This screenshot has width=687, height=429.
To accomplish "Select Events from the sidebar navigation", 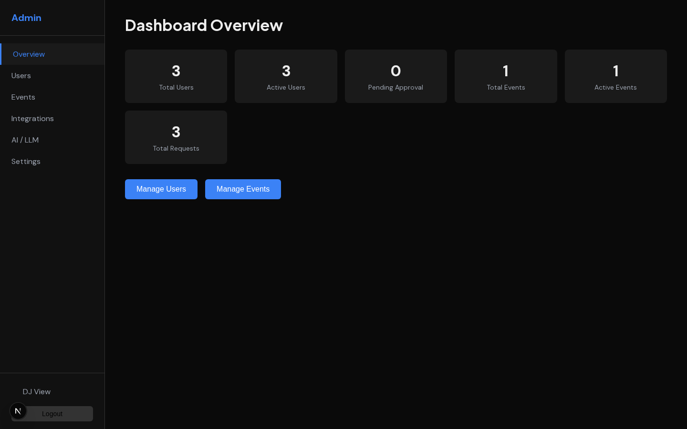I will pyautogui.click(x=23, y=97).
